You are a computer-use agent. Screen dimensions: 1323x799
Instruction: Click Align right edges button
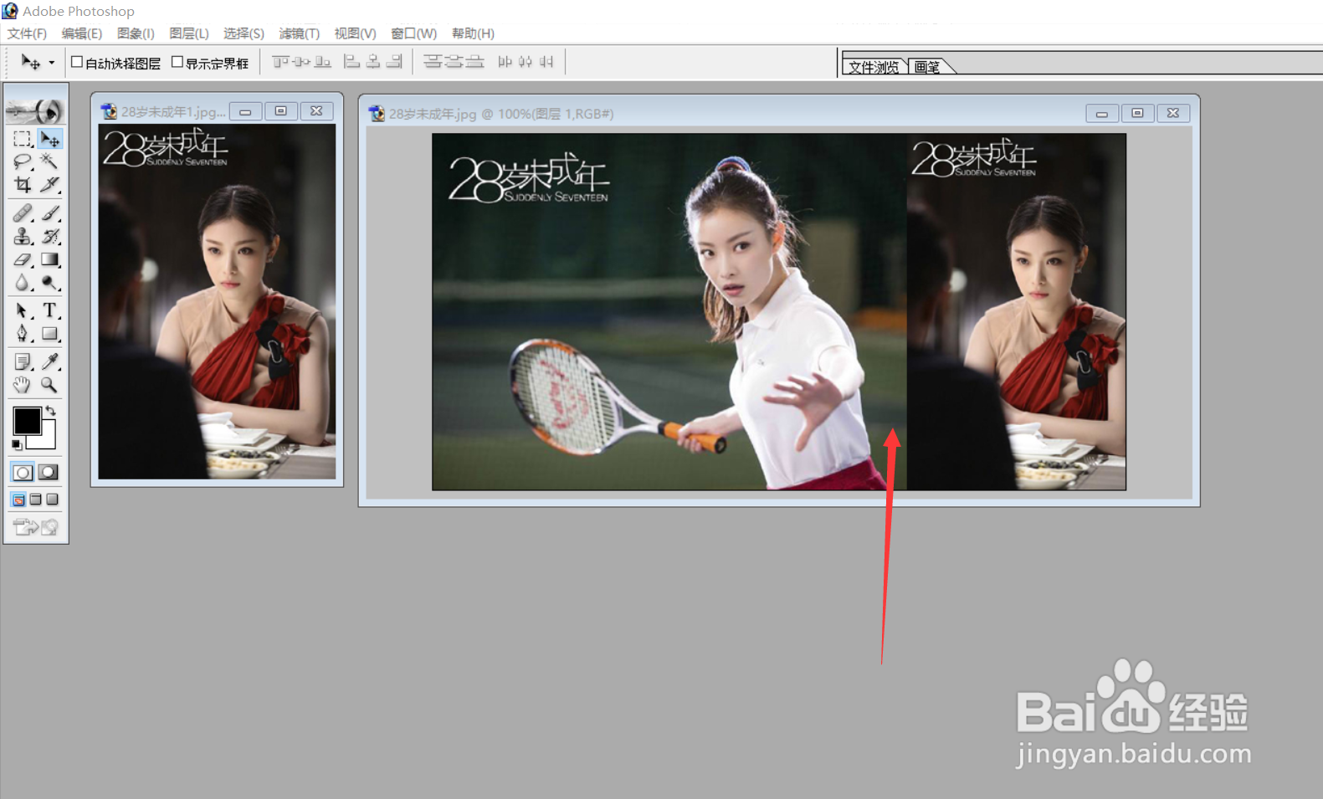tap(394, 62)
